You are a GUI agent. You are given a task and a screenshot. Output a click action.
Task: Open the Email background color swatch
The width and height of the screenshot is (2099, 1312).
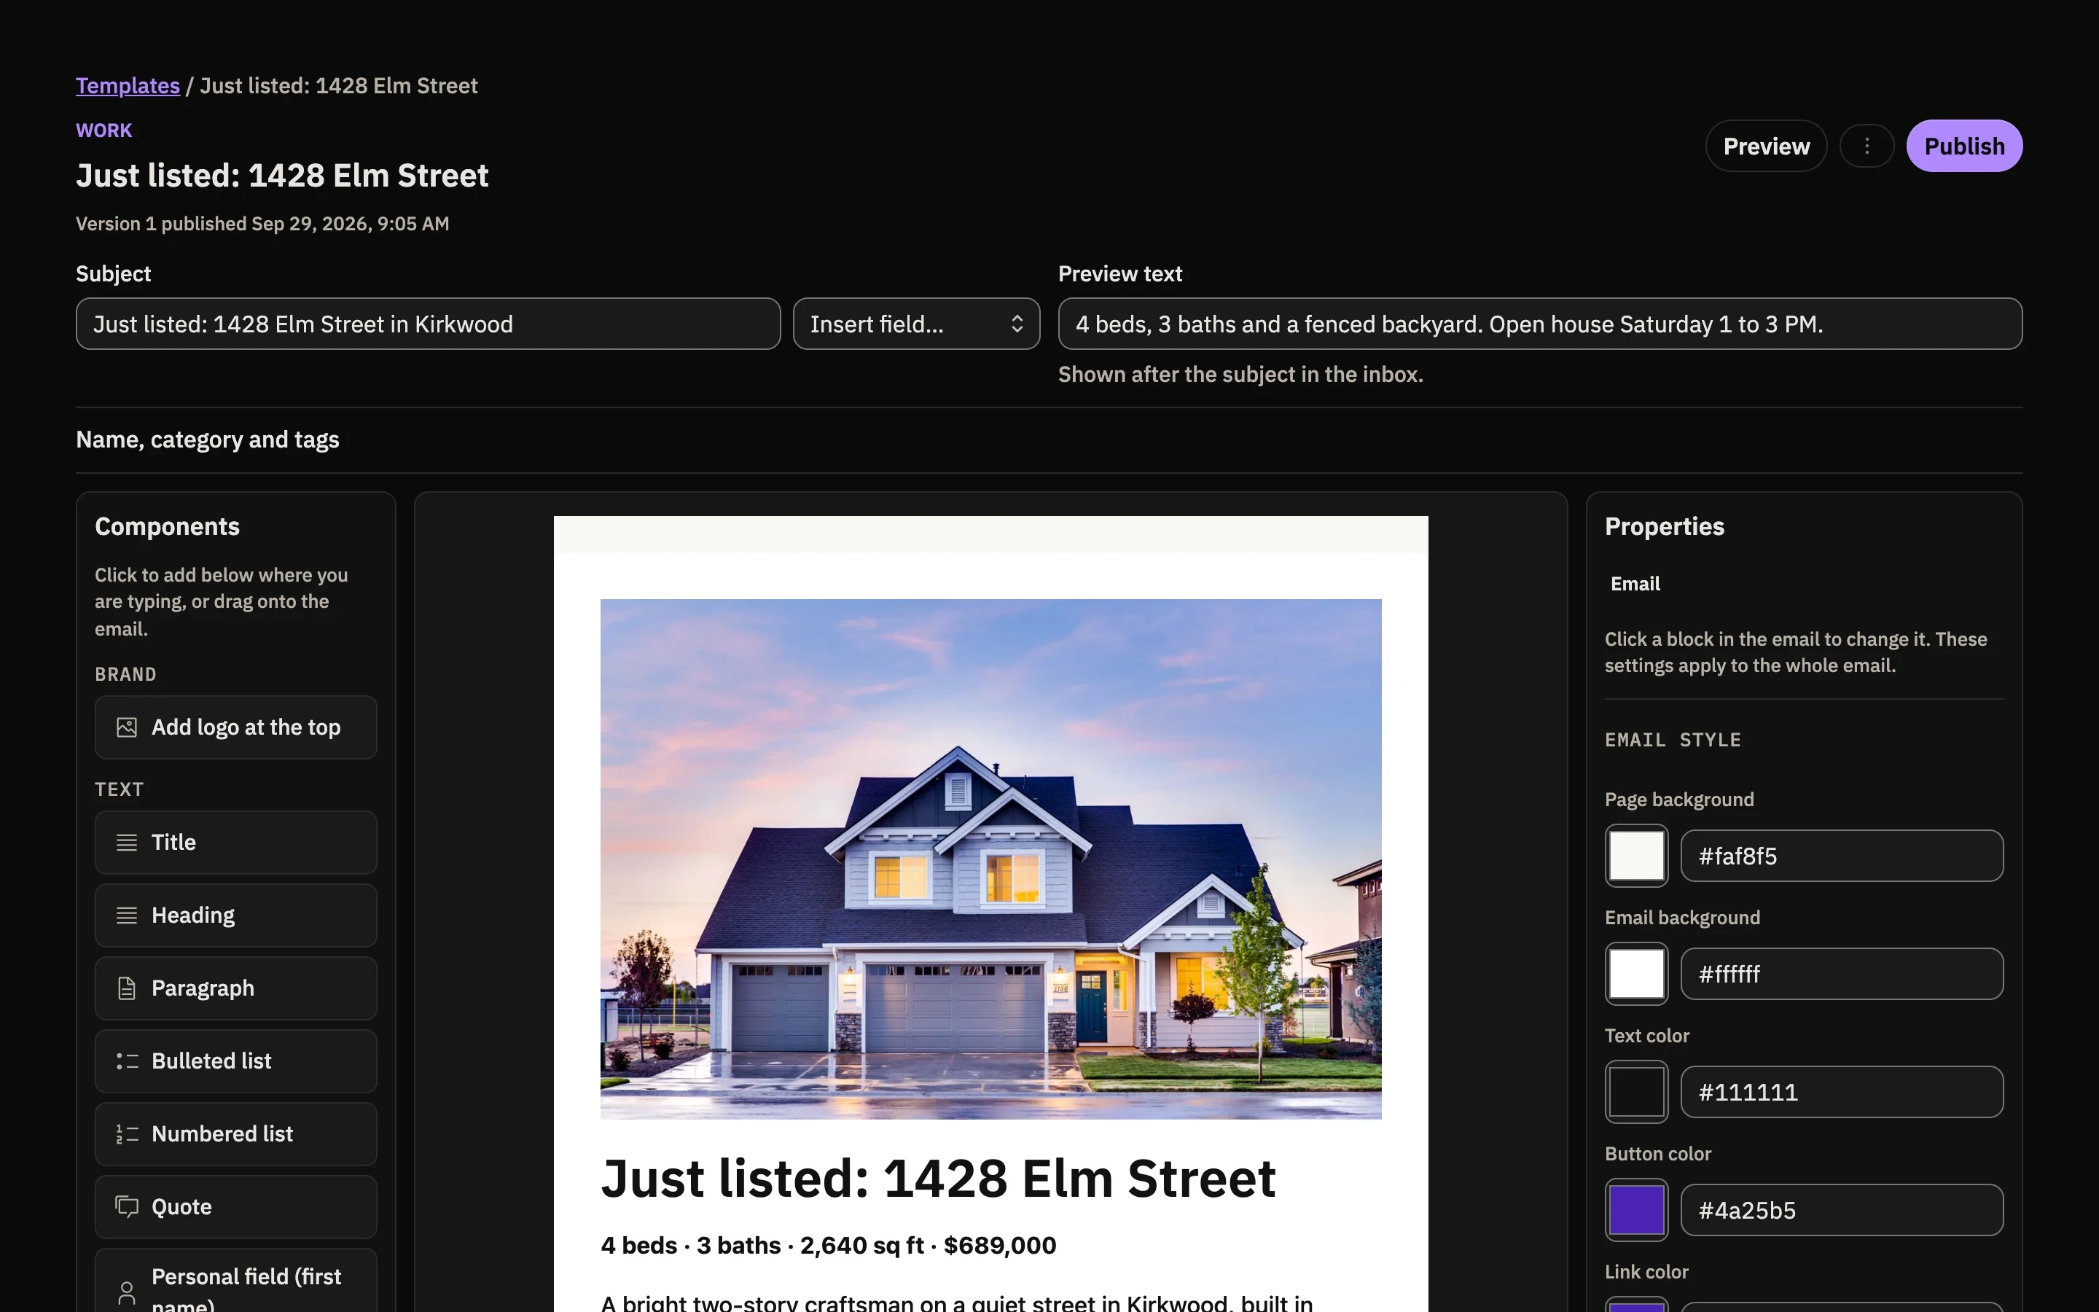[x=1635, y=974]
